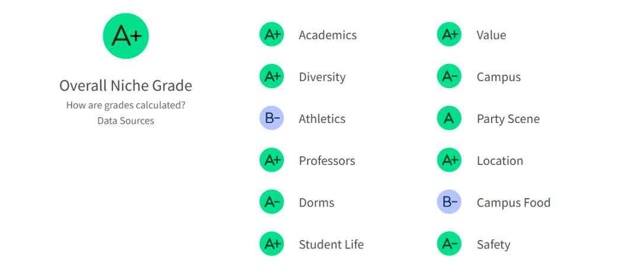
Task: Open 'How are grades calculated?' link
Action: (125, 105)
